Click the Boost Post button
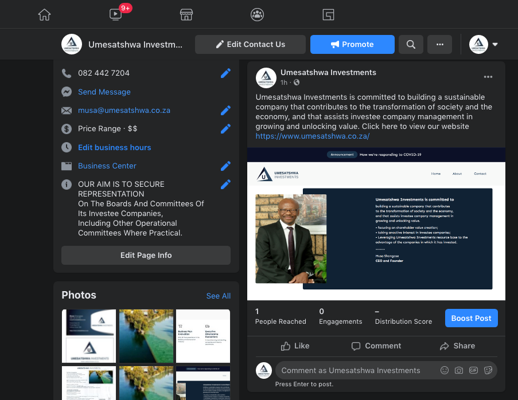 [471, 318]
